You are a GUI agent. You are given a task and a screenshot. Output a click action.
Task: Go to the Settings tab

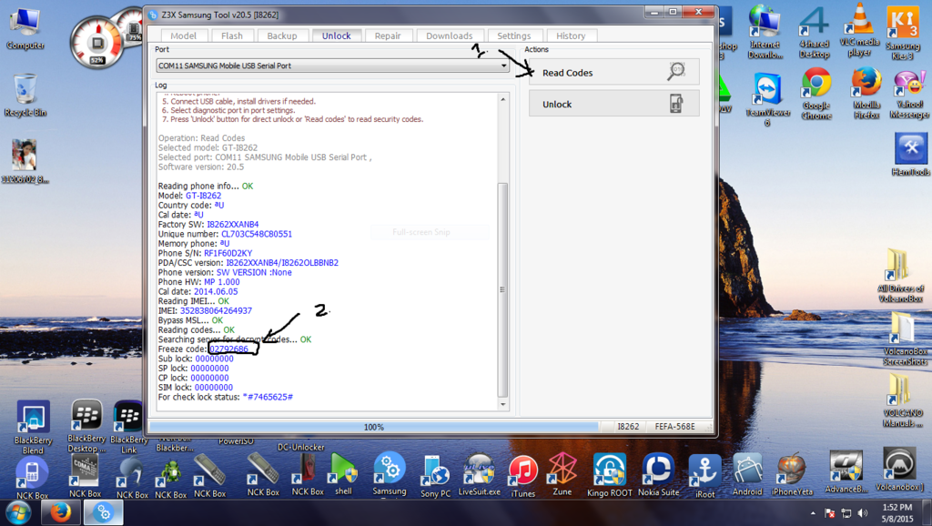[x=513, y=36]
